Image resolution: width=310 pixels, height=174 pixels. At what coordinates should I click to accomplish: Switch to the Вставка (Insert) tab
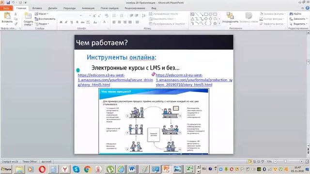37,8
